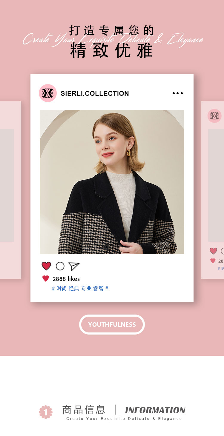Image resolution: width=224 pixels, height=436 pixels.
Task: Click the INFORMATION italic heading
Action: [x=155, y=410]
